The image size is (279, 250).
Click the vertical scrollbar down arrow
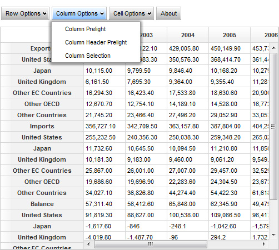(x=273, y=235)
